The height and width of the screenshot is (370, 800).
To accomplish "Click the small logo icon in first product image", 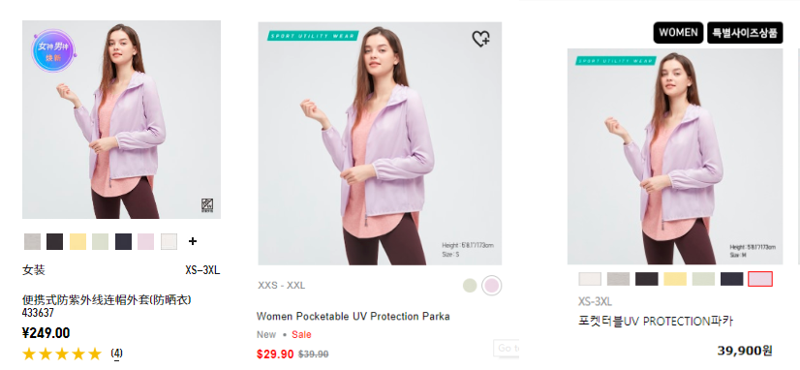I will pyautogui.click(x=207, y=205).
